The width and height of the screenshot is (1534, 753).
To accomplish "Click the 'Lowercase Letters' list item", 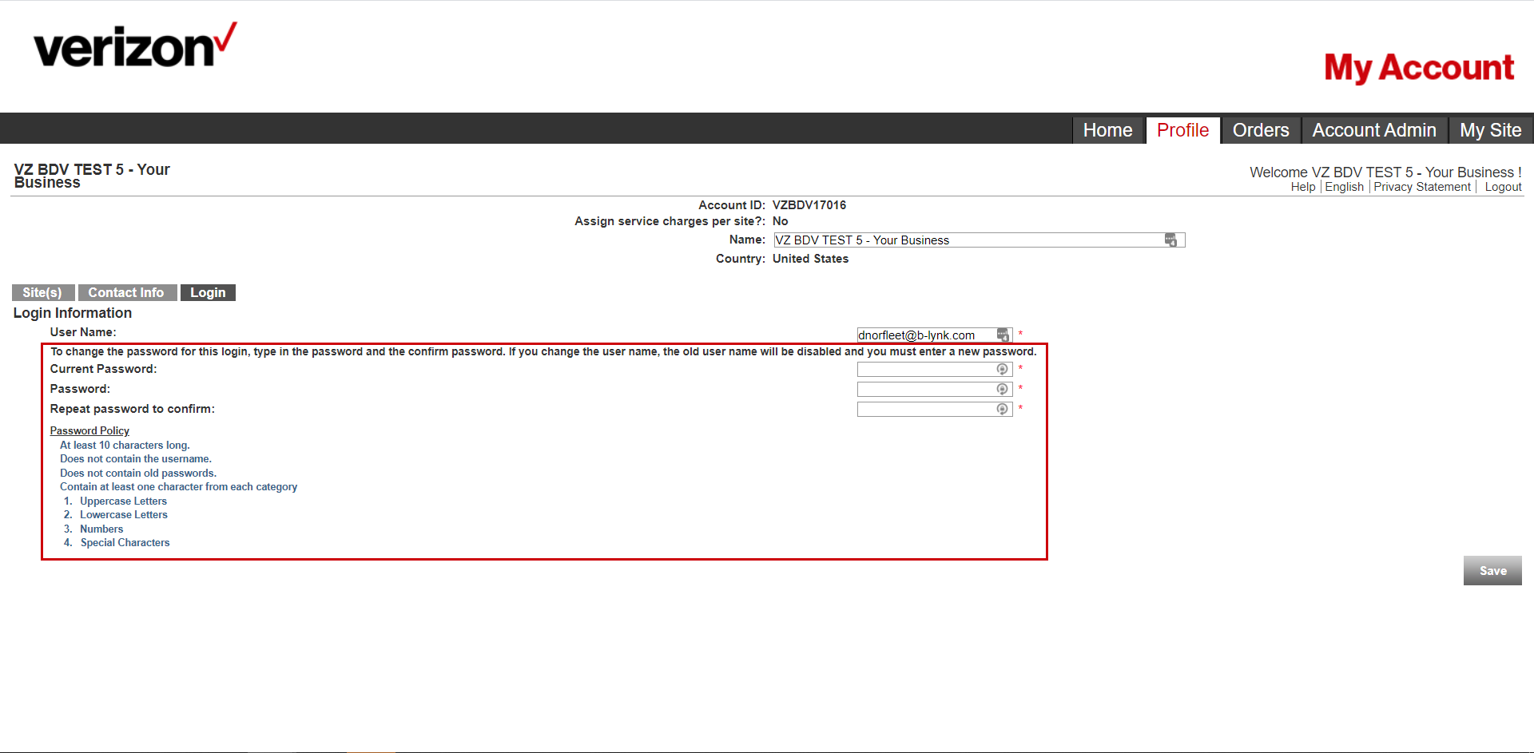I will click(x=124, y=514).
